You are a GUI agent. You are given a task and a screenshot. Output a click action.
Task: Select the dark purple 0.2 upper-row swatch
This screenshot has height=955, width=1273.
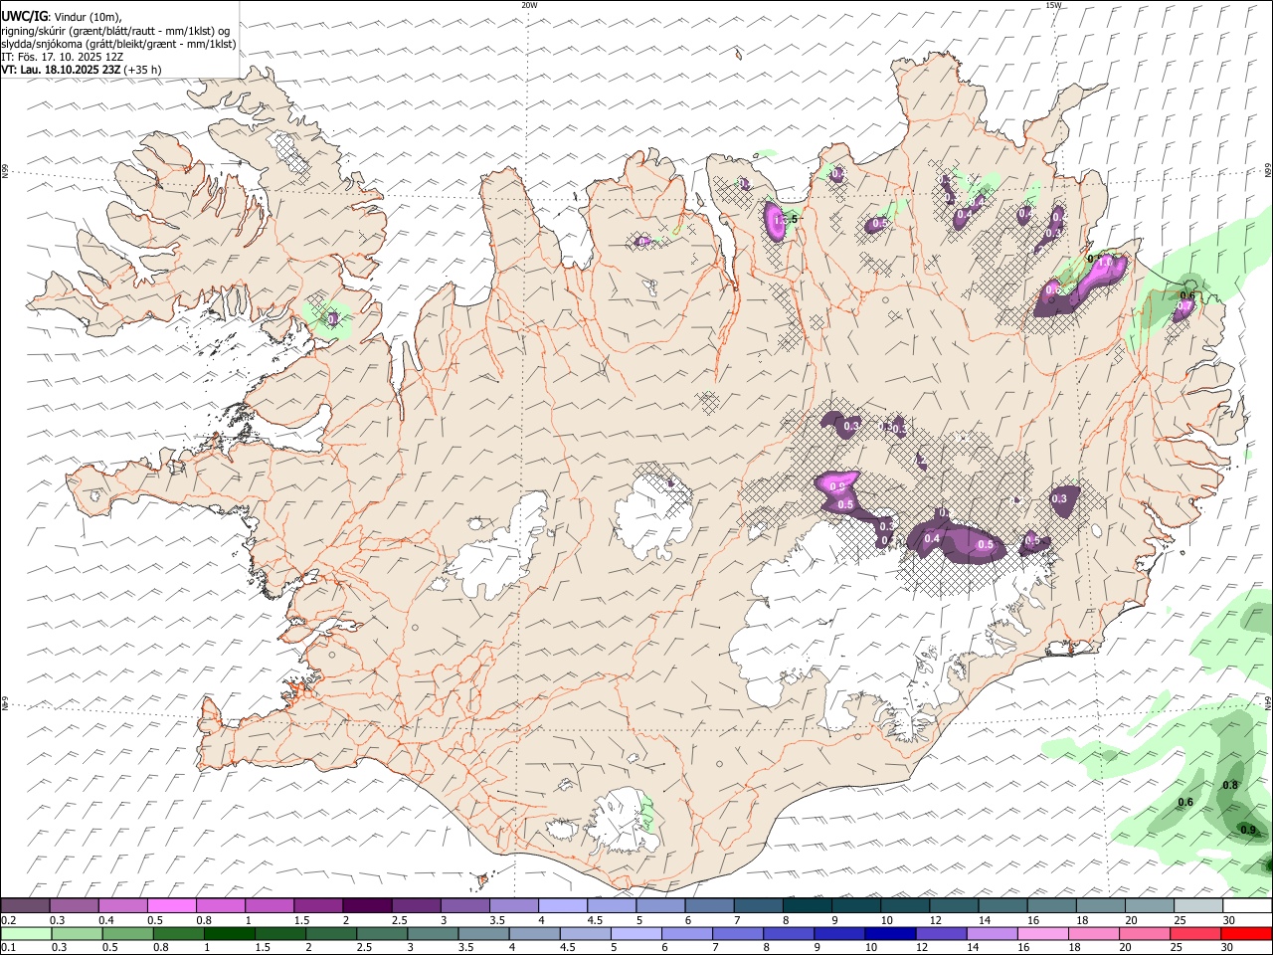tap(25, 905)
